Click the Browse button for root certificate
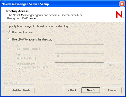The width and height of the screenshot is (126, 97). 115,65
